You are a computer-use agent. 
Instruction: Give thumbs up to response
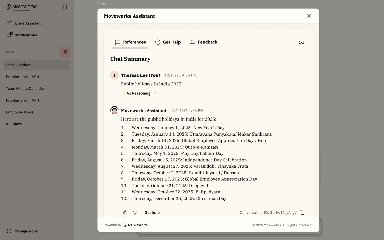pyautogui.click(x=125, y=212)
